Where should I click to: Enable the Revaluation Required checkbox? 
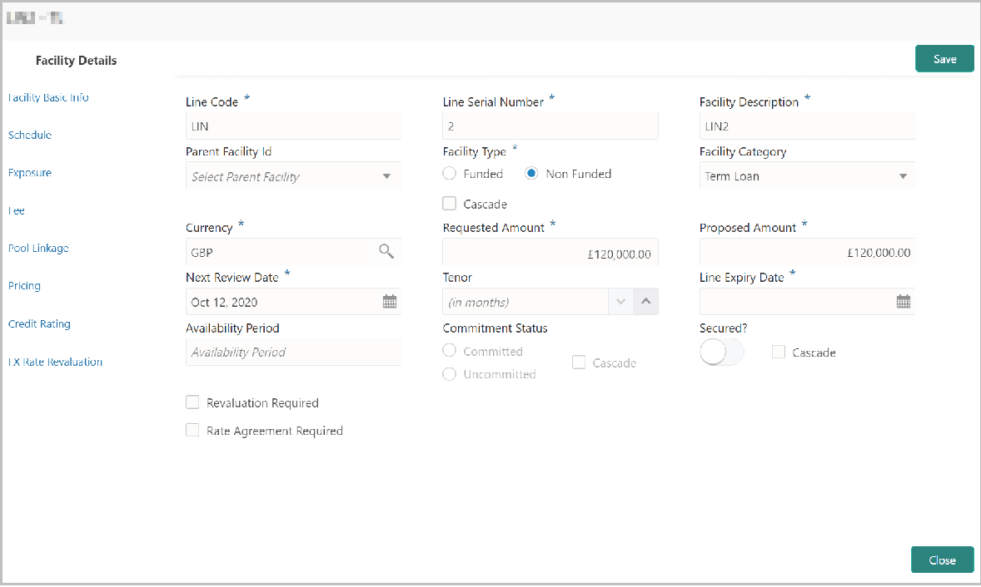click(x=192, y=402)
